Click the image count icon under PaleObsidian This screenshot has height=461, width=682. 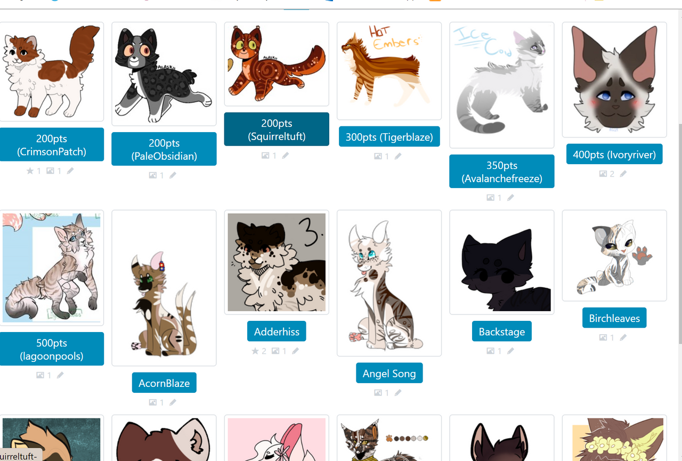coord(153,175)
